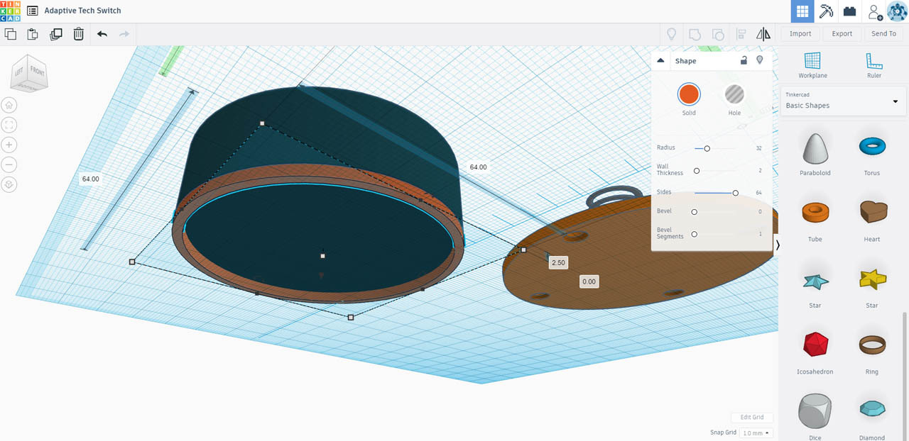Select the Ruler tool in the sidebar
Viewport: 909px width, 441px height.
[x=873, y=65]
